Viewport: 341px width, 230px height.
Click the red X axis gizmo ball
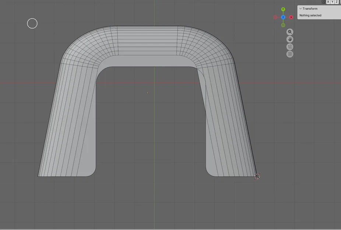291,17
